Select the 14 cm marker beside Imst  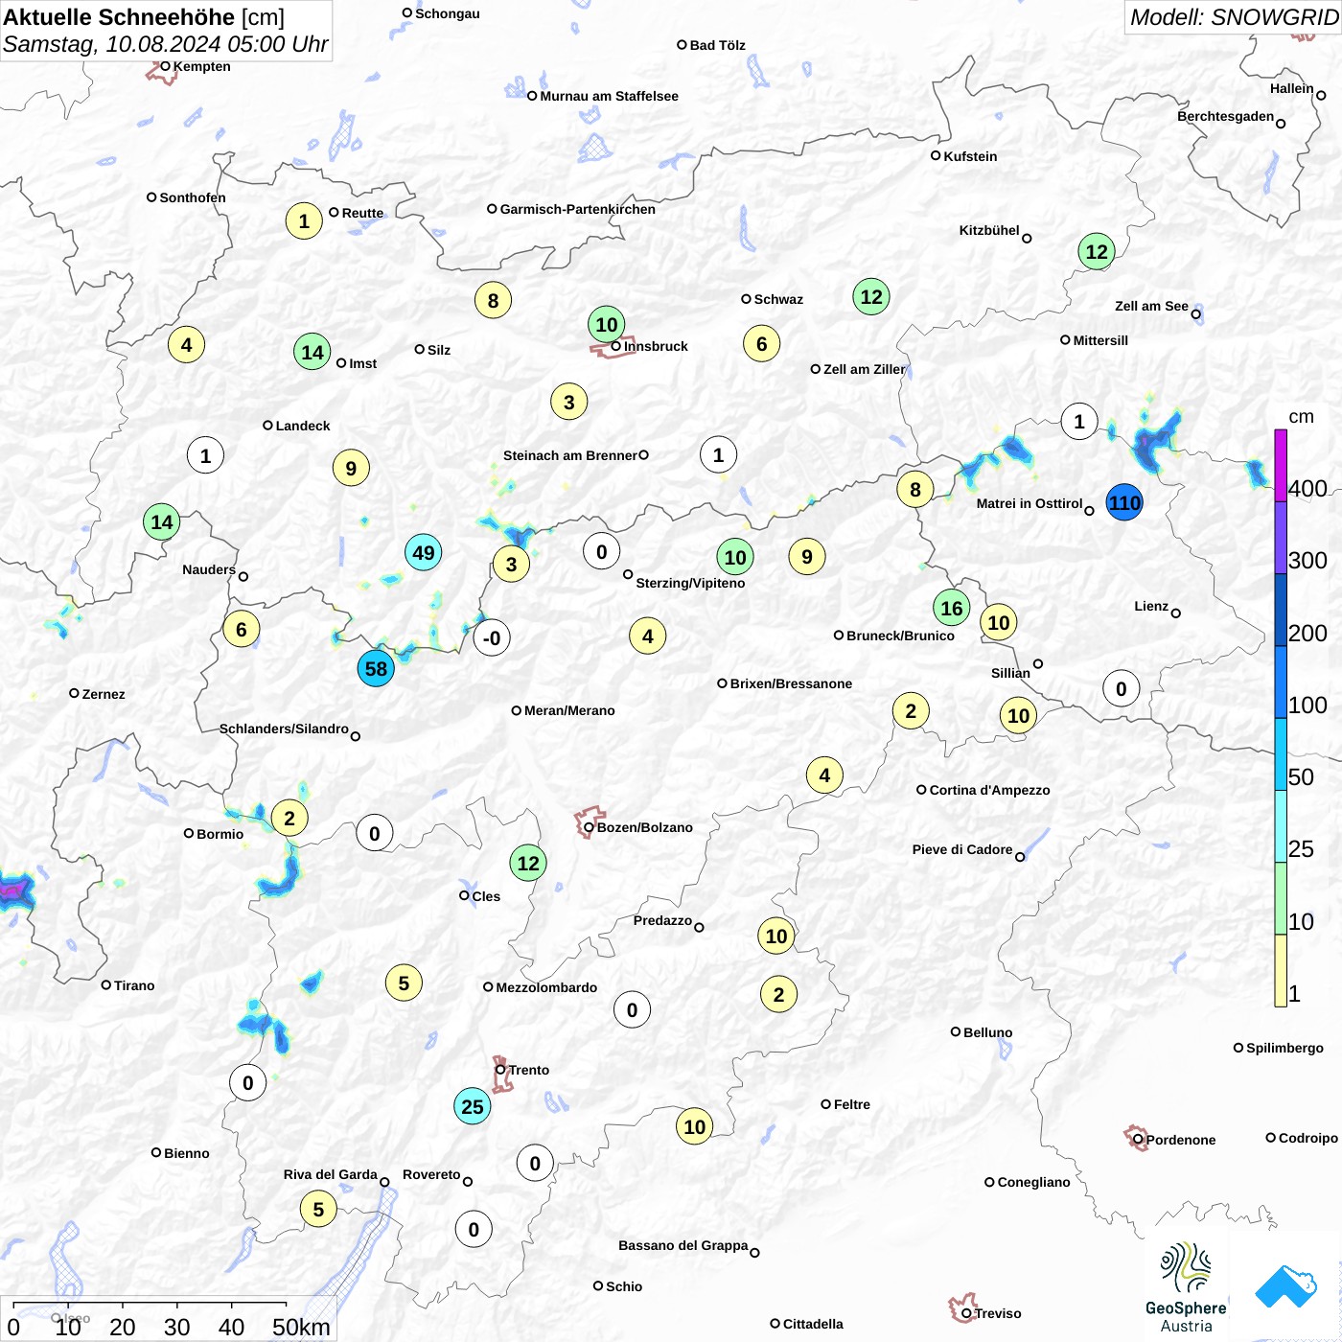(x=312, y=352)
